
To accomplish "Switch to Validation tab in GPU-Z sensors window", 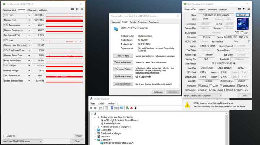I will pyautogui.click(x=43, y=10).
